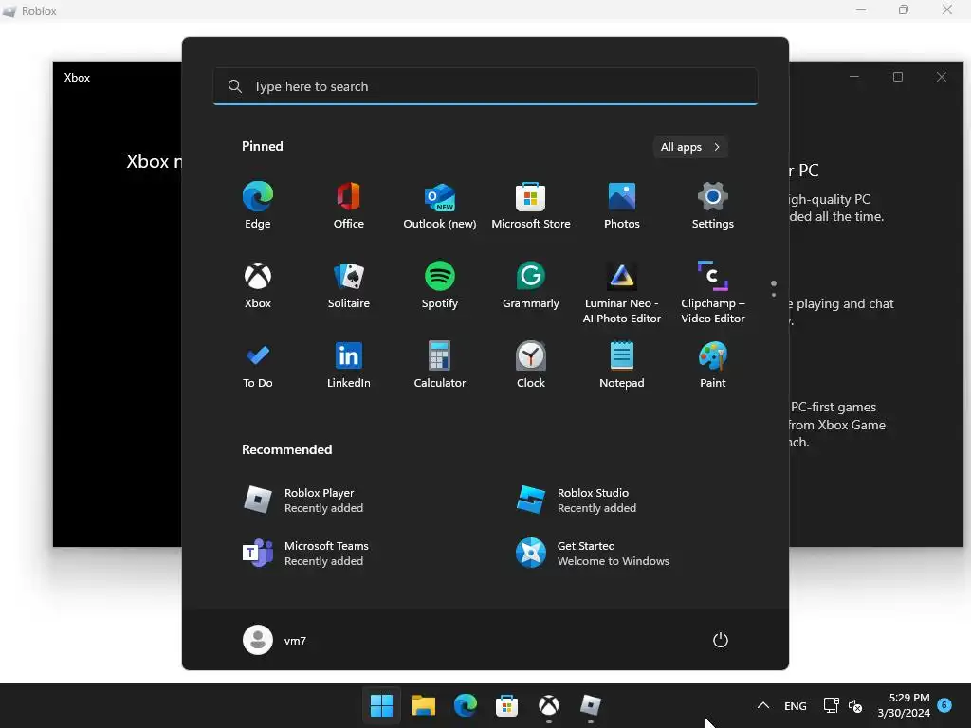
Task: Switch to Xbox app on taskbar
Action: point(549,705)
